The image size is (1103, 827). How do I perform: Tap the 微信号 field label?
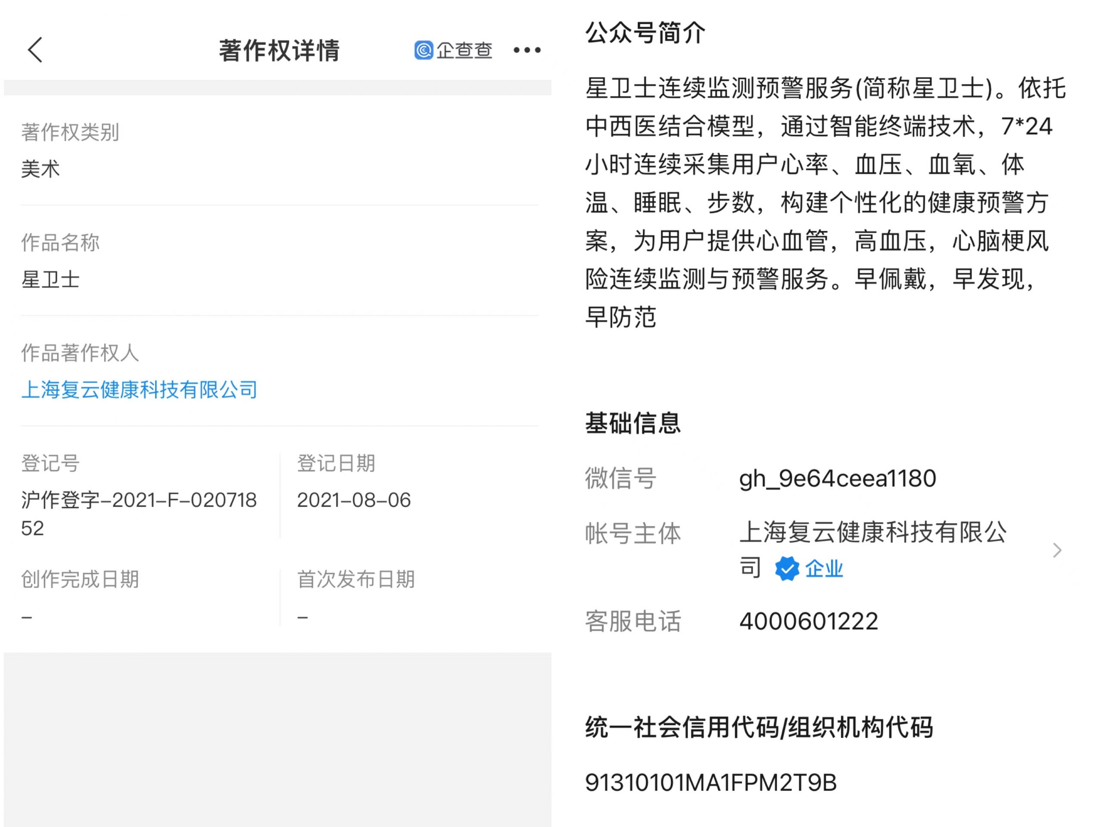point(621,479)
